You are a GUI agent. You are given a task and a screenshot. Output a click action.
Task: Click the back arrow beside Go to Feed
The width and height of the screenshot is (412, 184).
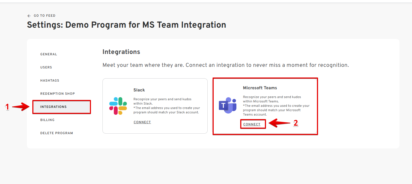[29, 16]
